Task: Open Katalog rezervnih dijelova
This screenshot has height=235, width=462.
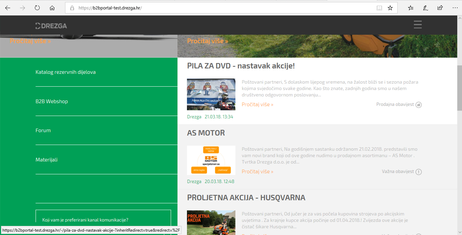Action: point(66,72)
